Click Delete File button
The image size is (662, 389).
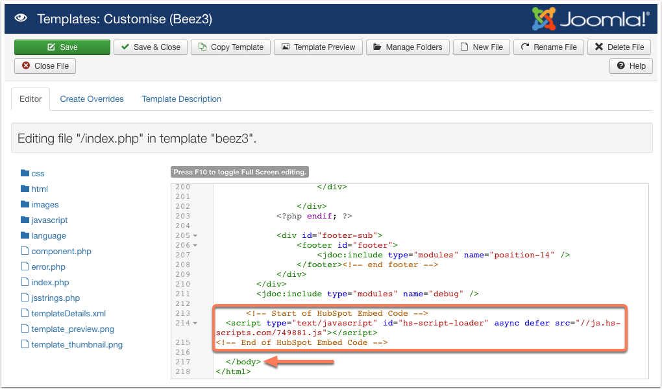(619, 47)
